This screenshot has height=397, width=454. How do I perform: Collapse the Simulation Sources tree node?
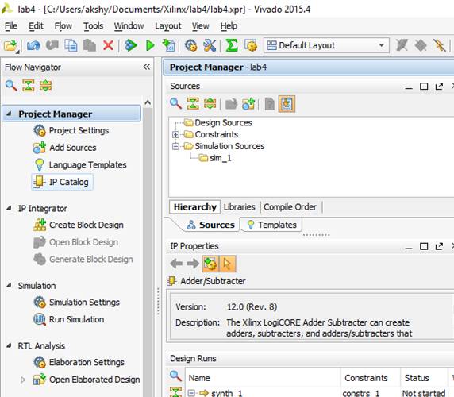coord(175,146)
